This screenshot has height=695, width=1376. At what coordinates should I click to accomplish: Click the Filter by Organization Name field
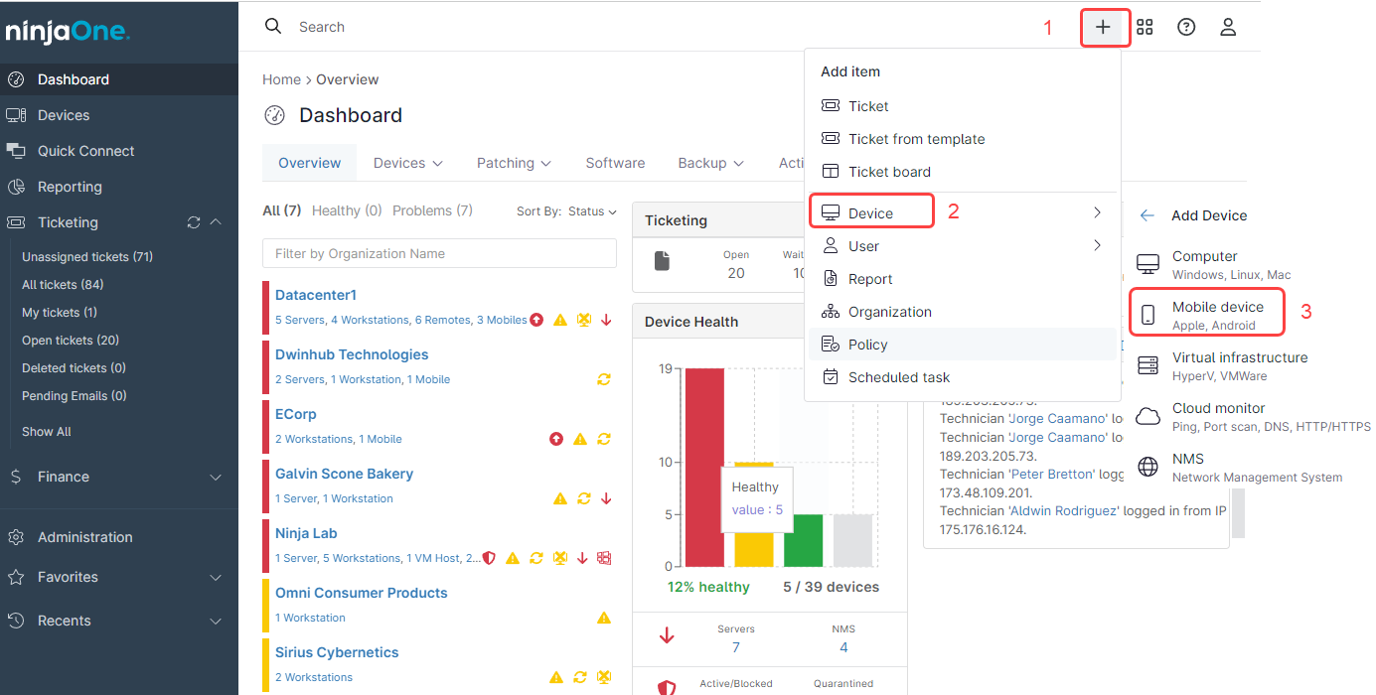(x=439, y=254)
